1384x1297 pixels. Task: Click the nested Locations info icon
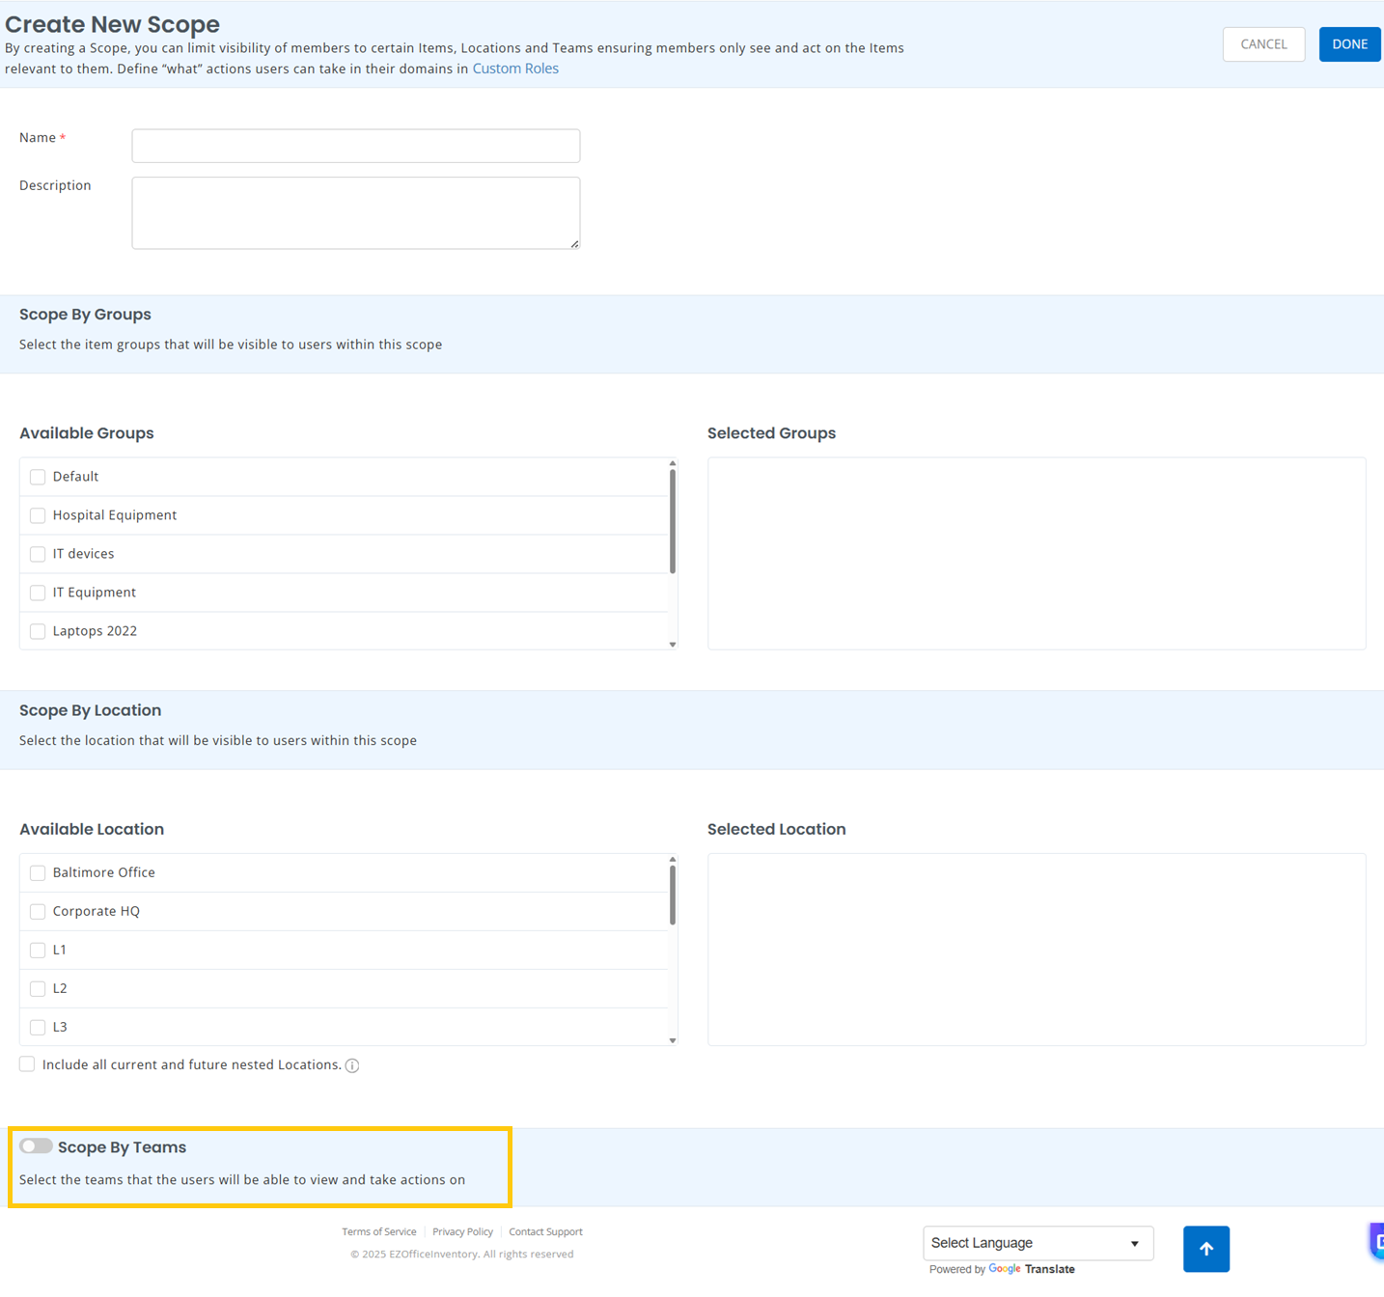point(352,1065)
